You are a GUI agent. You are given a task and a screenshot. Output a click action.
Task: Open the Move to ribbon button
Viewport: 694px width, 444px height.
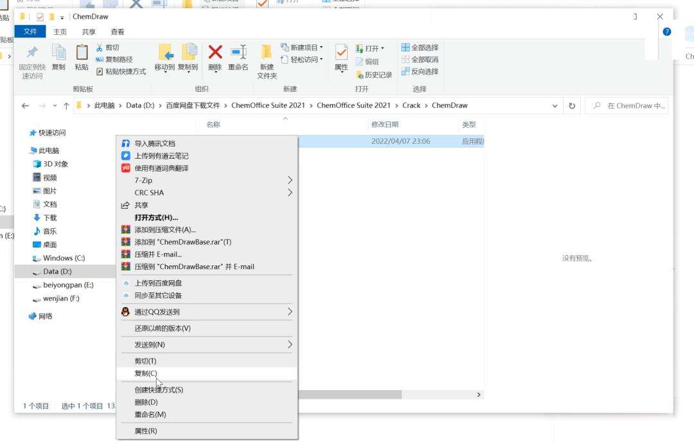click(165, 58)
